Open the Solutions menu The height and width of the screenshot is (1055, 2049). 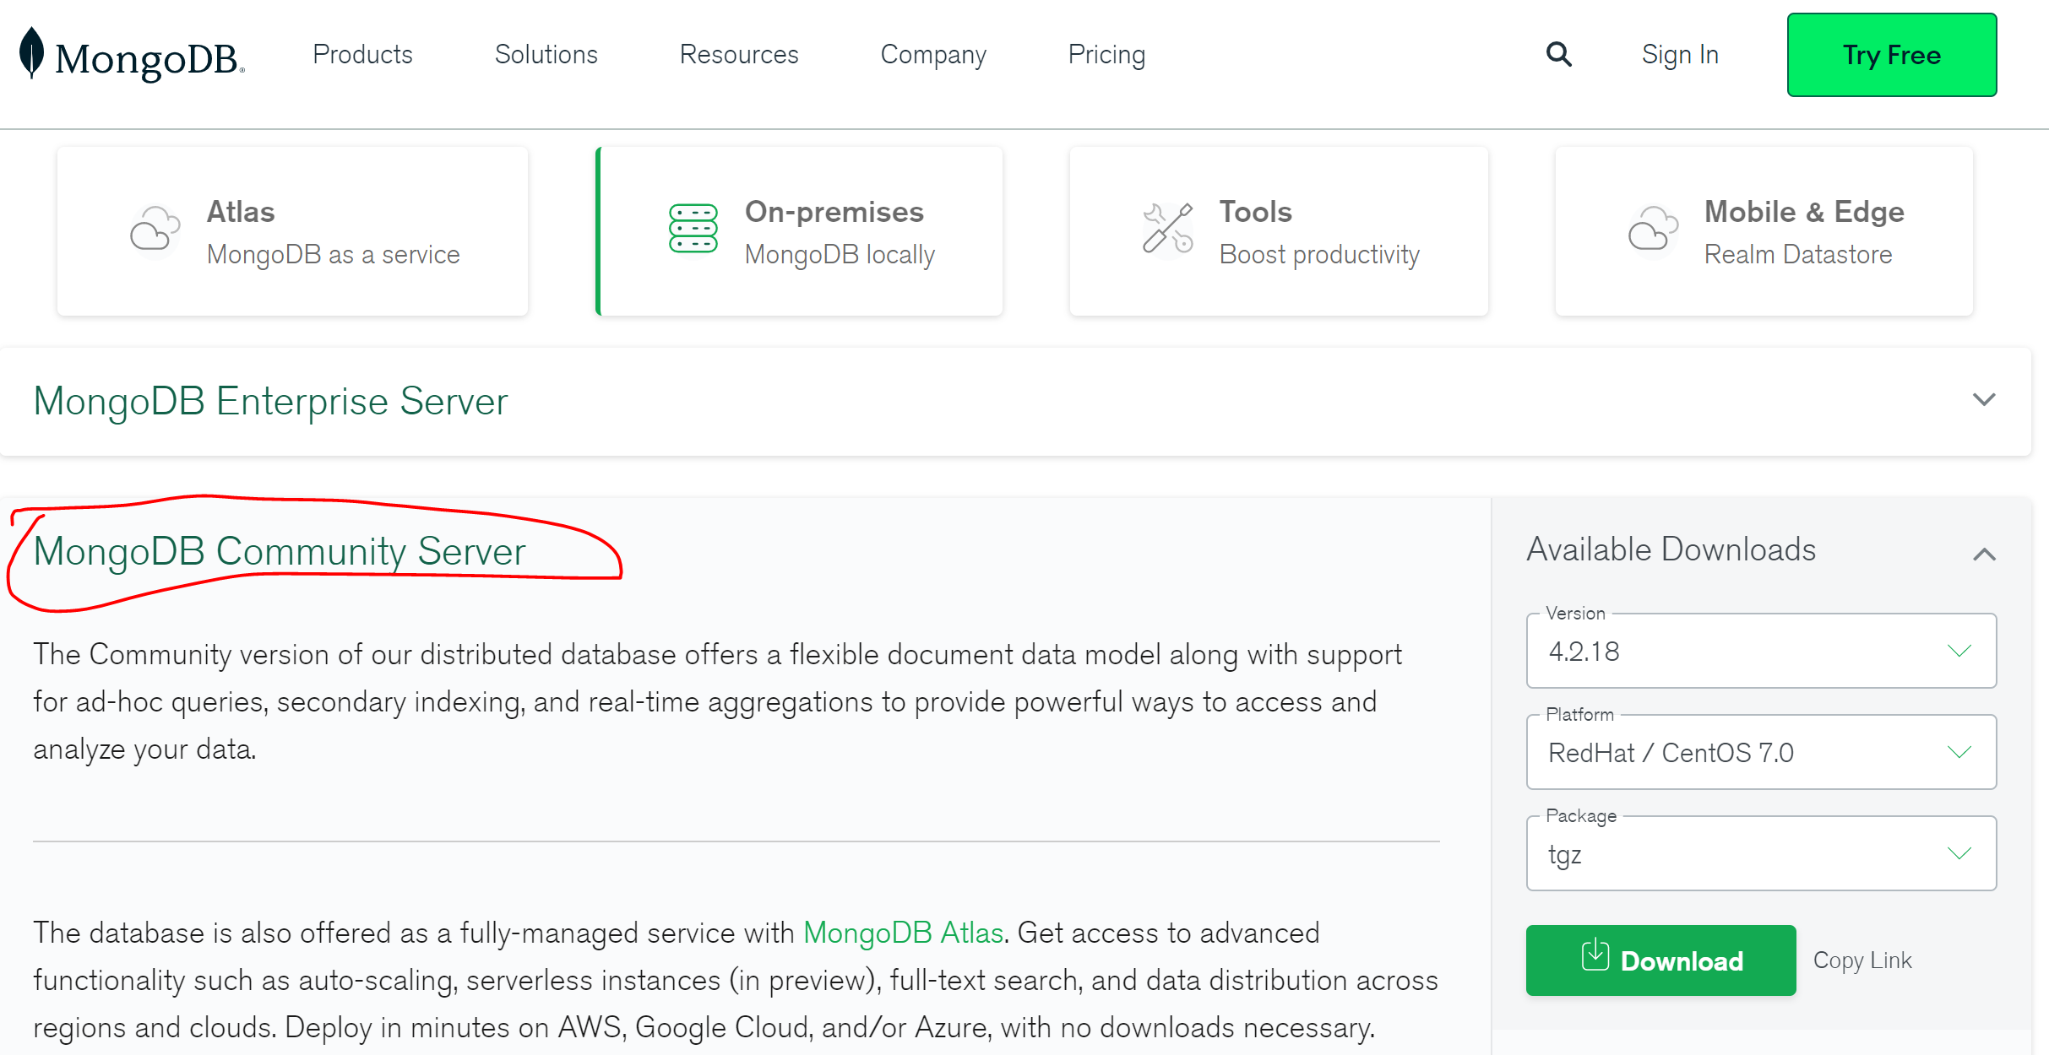pos(546,55)
